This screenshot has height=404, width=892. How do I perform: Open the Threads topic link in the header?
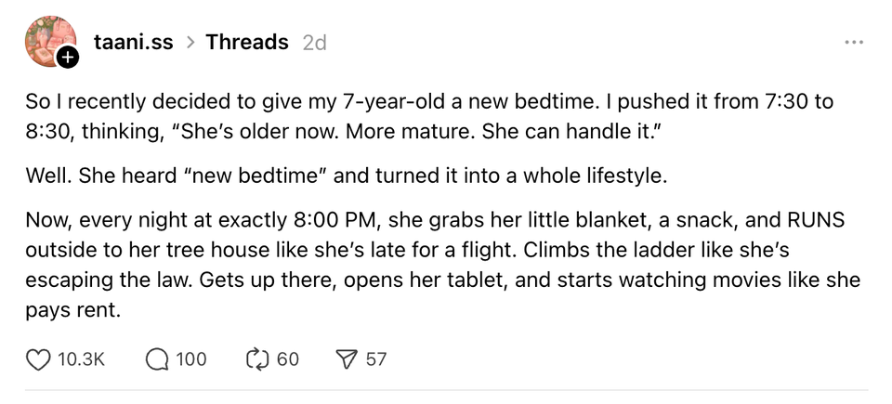coord(246,43)
